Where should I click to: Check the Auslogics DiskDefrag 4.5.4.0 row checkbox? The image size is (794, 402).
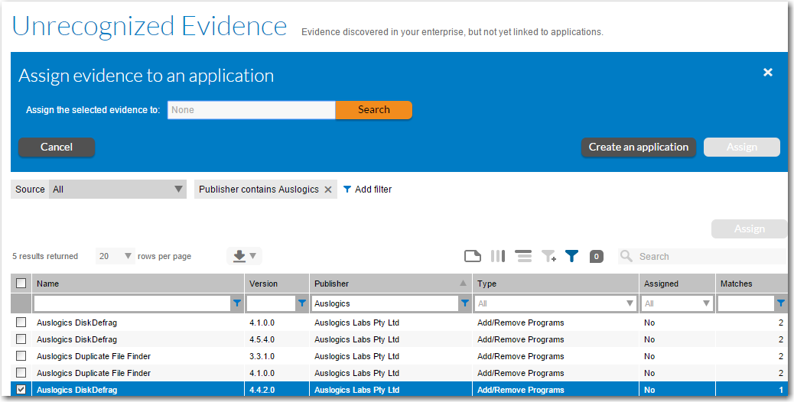(21, 339)
